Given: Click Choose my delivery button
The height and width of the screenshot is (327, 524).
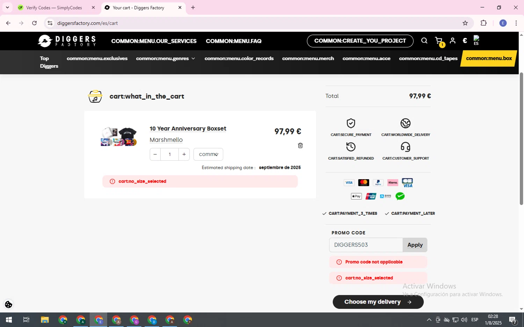Looking at the screenshot, I should click(378, 302).
